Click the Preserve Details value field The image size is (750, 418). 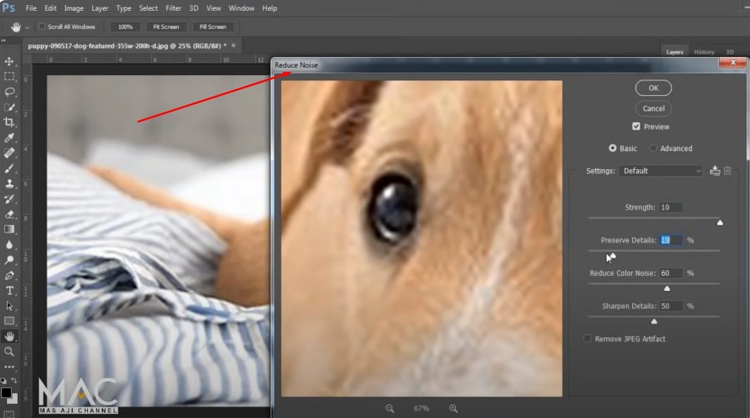coord(670,241)
